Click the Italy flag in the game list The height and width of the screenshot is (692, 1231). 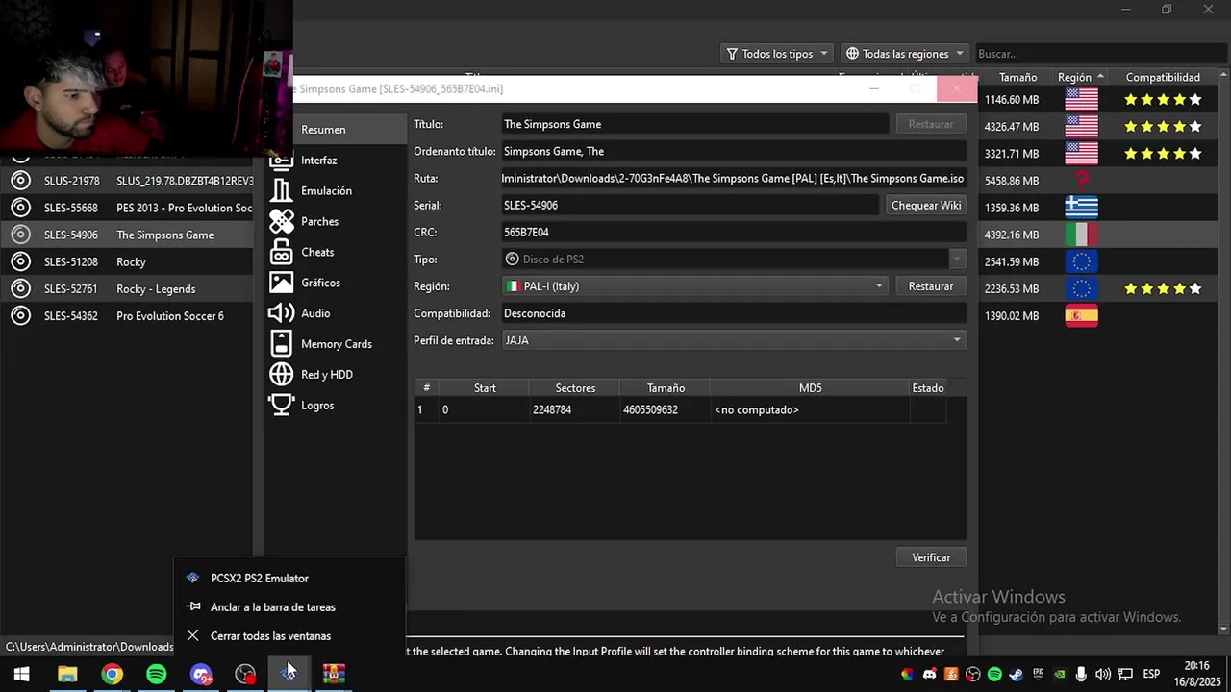pos(1081,235)
